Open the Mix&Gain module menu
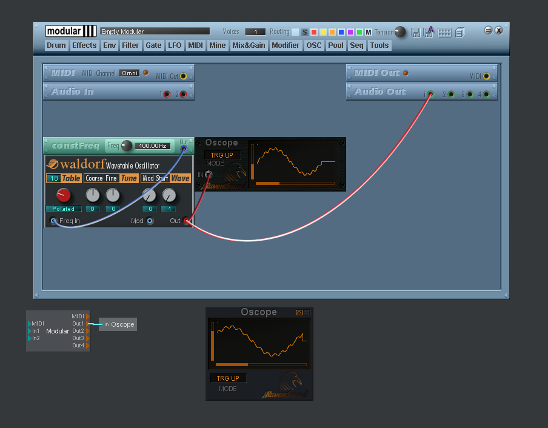548x428 pixels. (249, 45)
